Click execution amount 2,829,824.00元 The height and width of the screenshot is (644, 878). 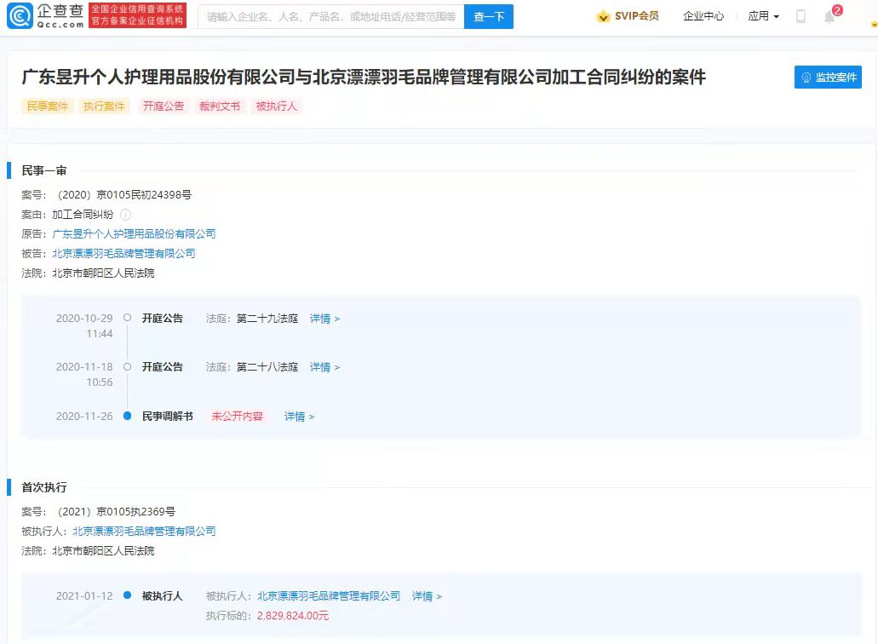293,616
